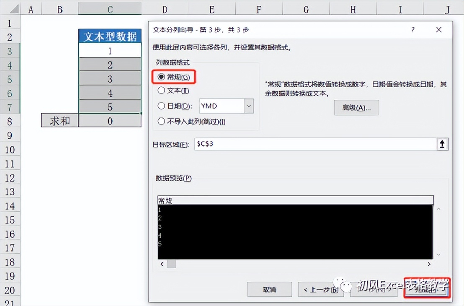Screen dimensions: 464x306
Task: Click the 求和 label cell
Action: (x=60, y=121)
